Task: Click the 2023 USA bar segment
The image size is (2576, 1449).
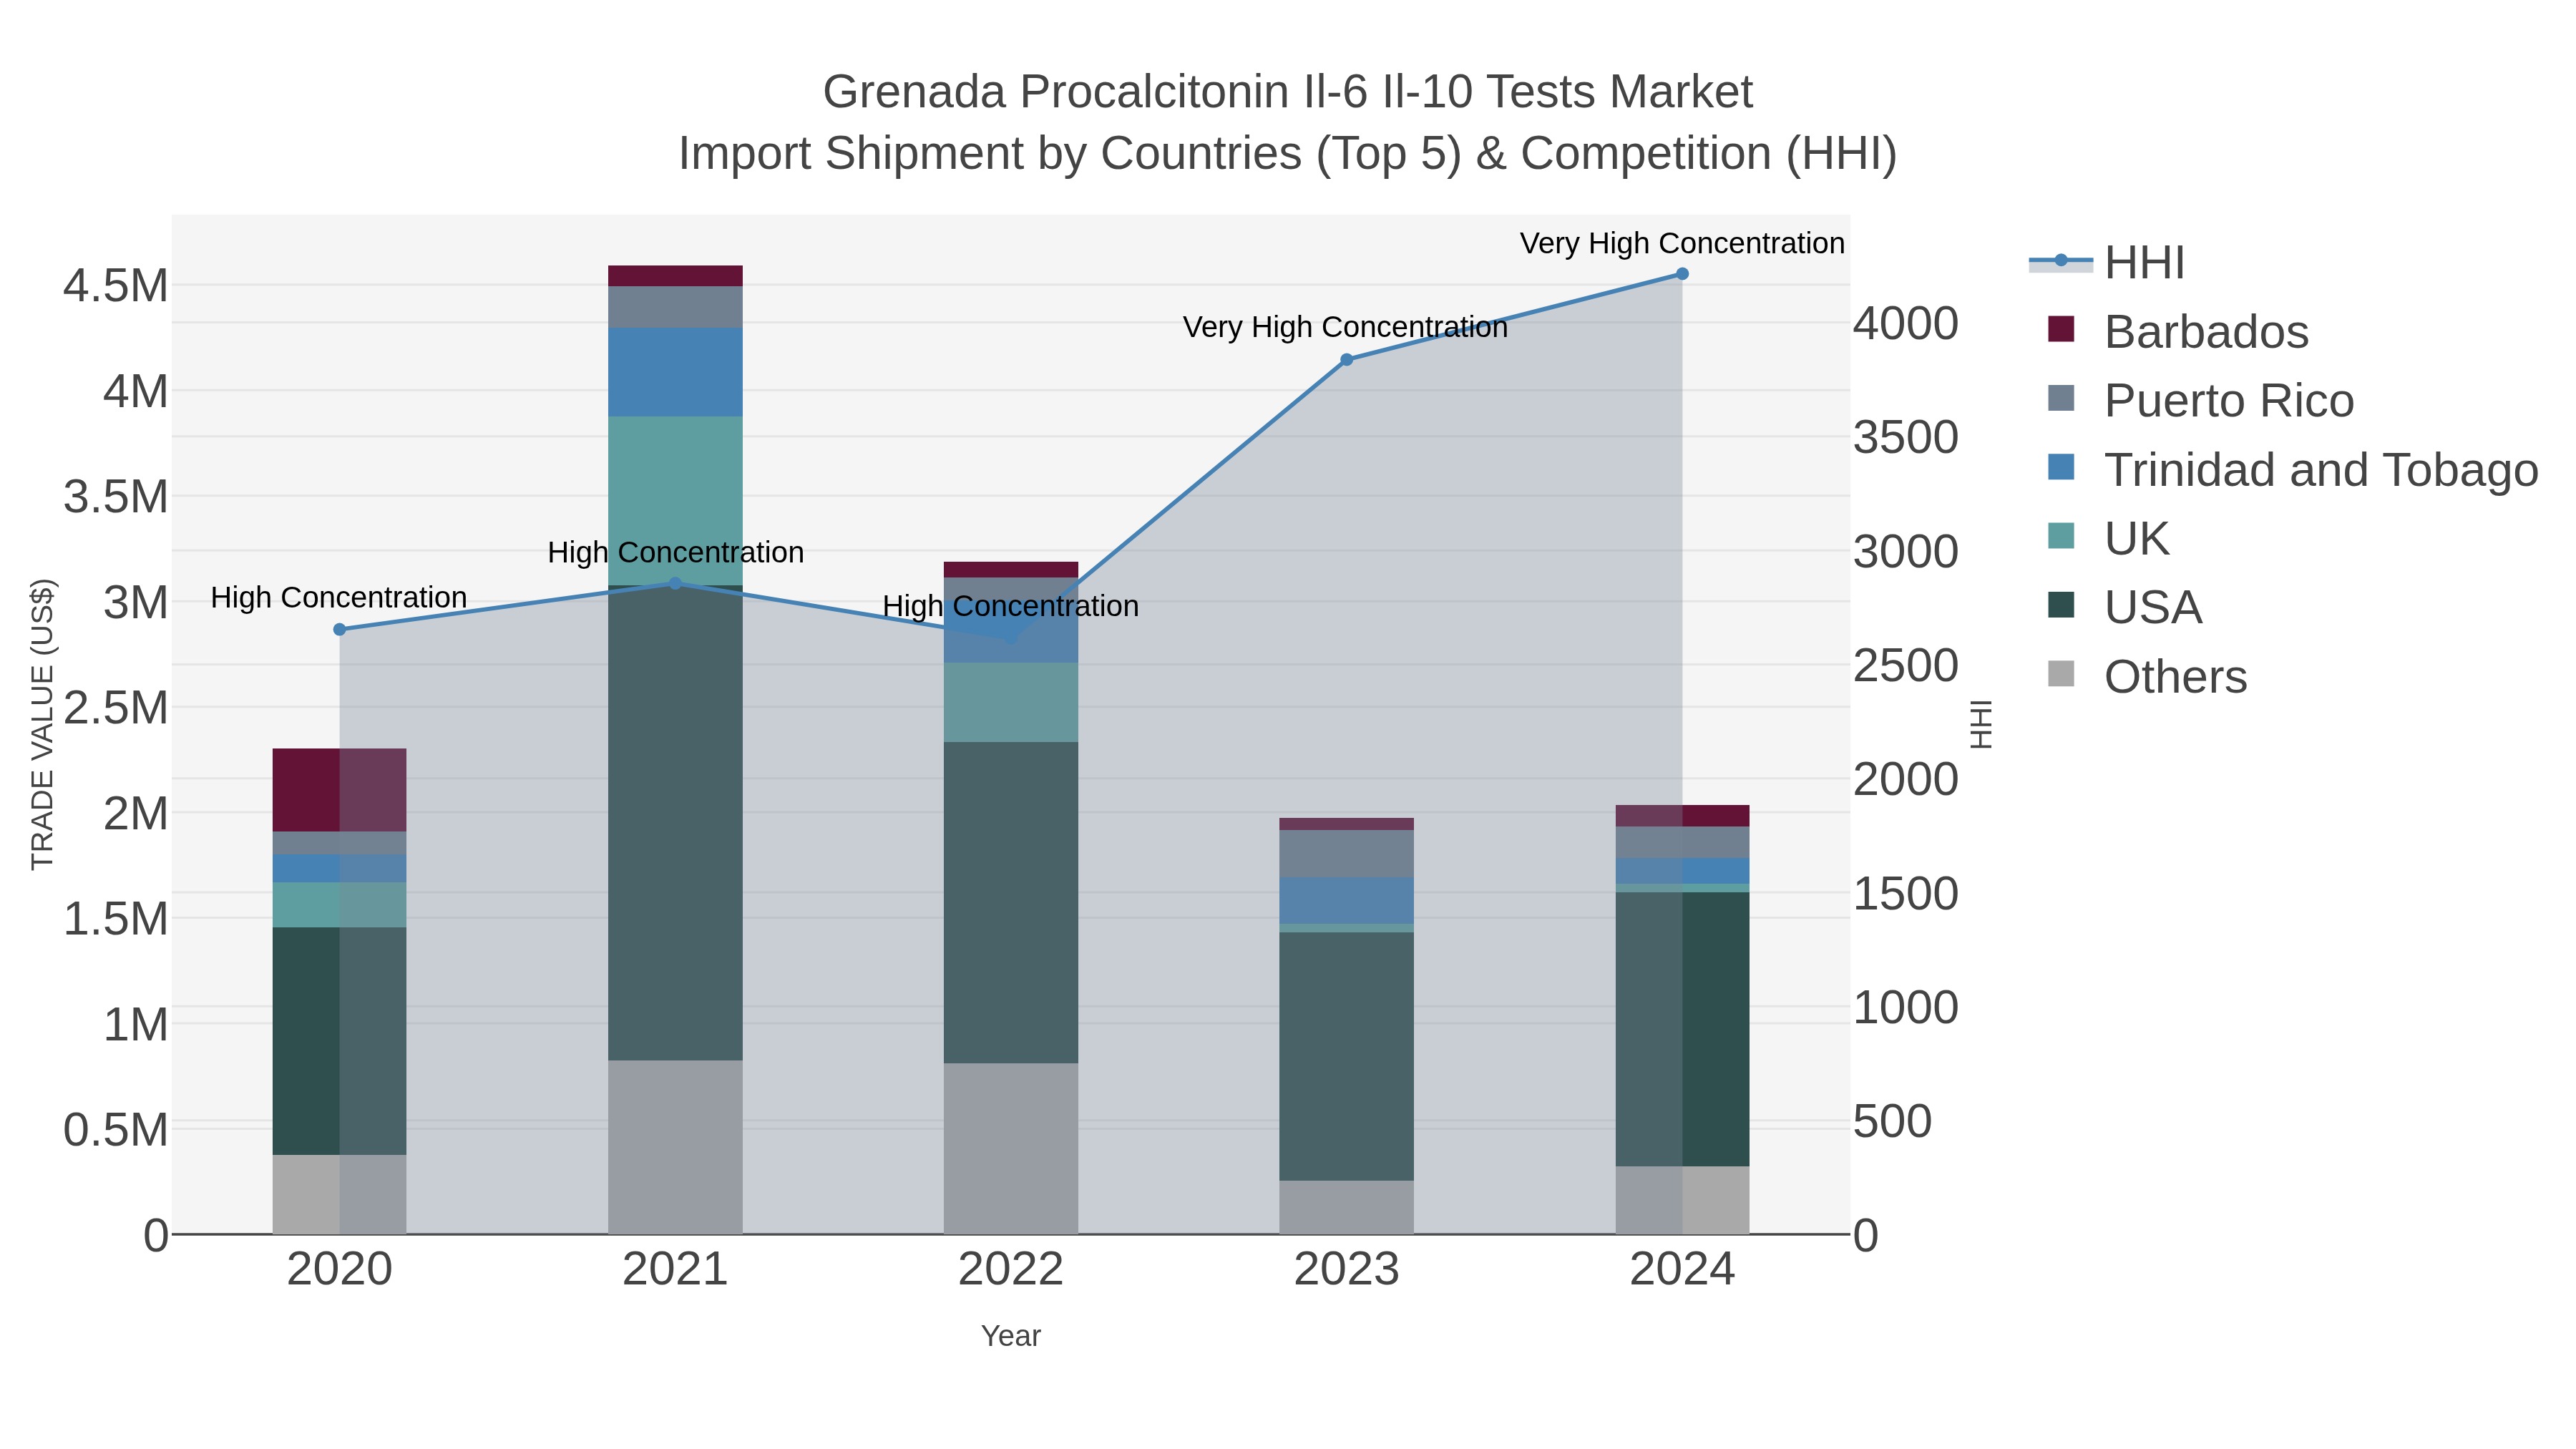Action: tap(1346, 1056)
